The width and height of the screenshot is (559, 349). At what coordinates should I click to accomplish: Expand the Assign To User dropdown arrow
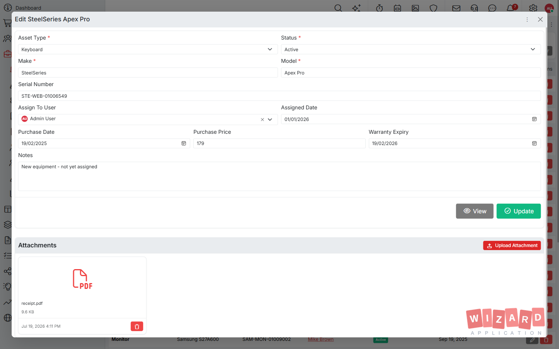(x=270, y=119)
